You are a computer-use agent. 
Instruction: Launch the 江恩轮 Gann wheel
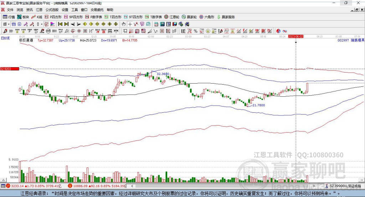[172, 17]
